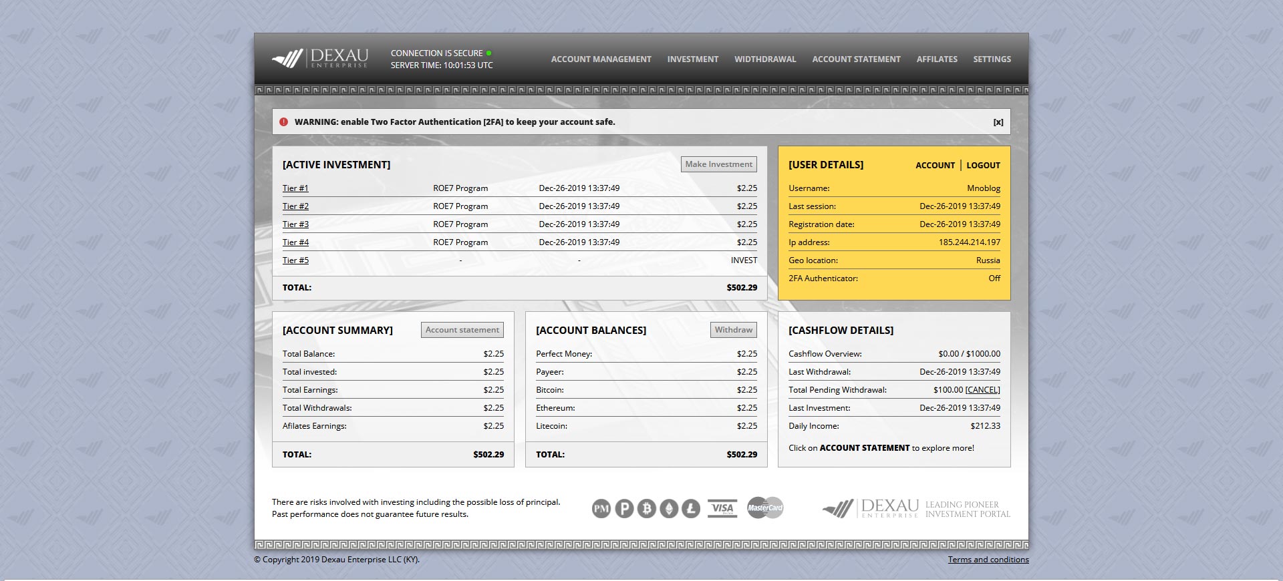The height and width of the screenshot is (581, 1283).
Task: Click the Dexau Enterprise header logo
Action: 320,59
